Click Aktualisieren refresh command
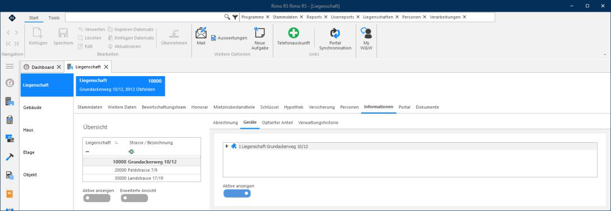Screen dimensions: 611x211 click(x=124, y=46)
